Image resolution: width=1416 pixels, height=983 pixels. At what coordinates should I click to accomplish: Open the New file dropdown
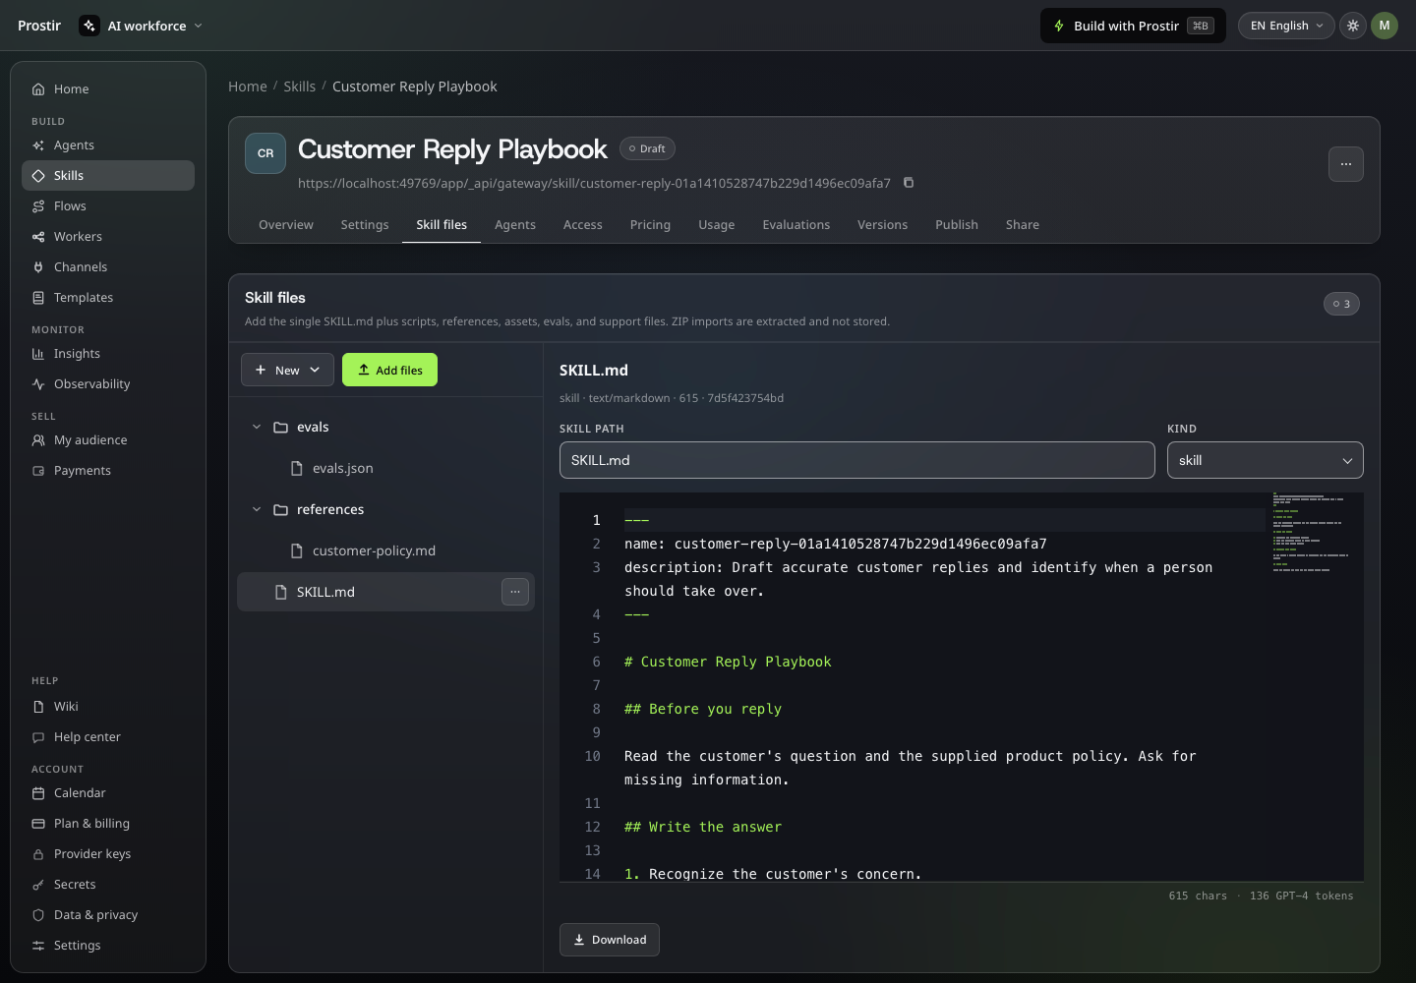click(x=287, y=370)
